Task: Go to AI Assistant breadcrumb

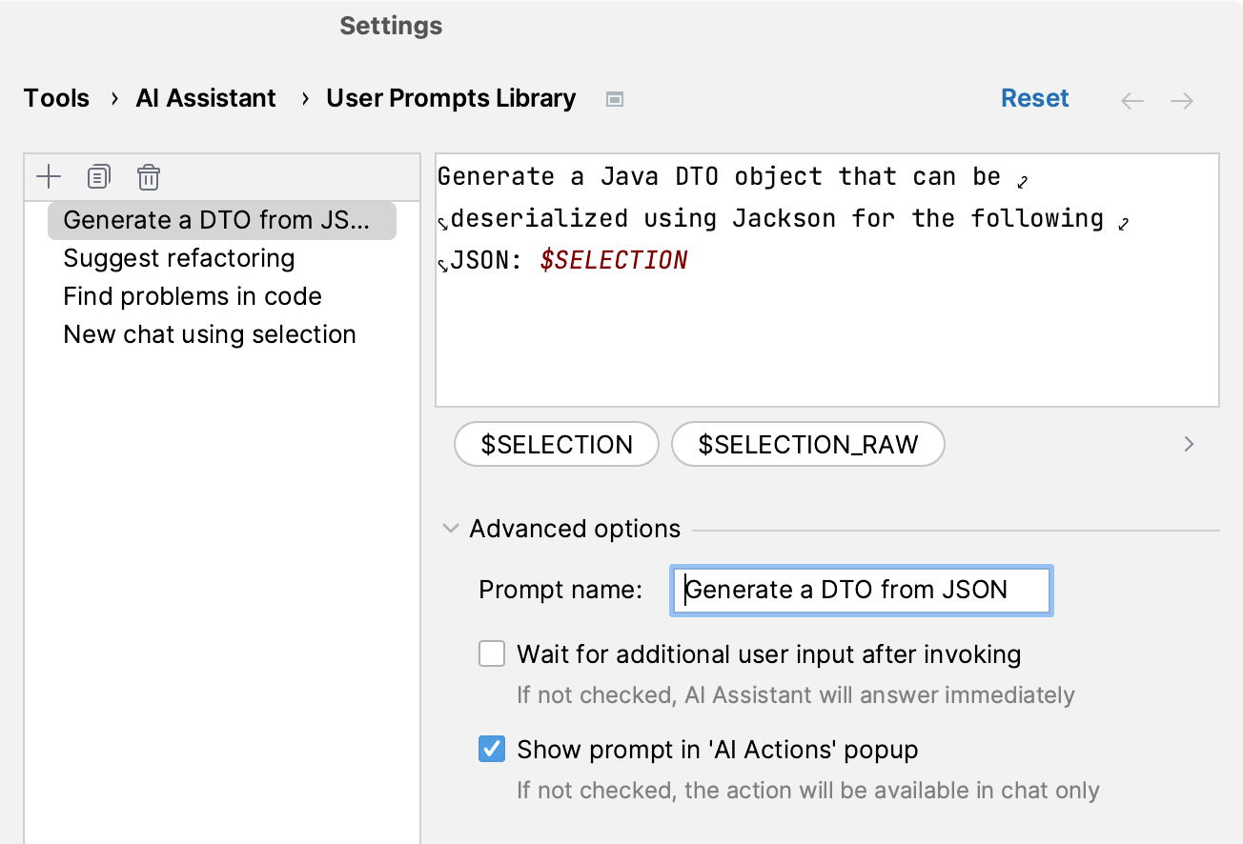Action: [x=206, y=98]
